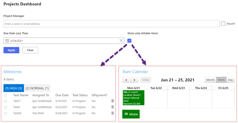Click the Apply button
This screenshot has height=123, width=238.
(11, 50)
